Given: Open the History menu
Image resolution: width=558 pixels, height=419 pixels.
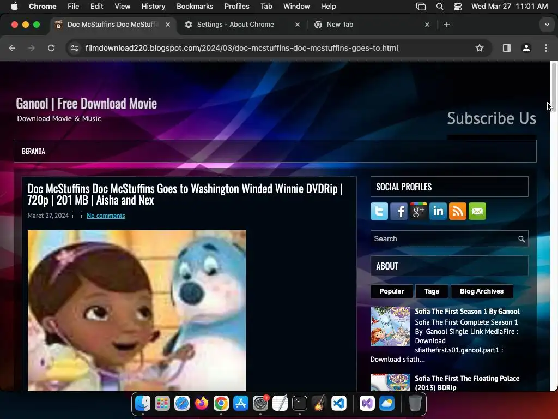Looking at the screenshot, I should [x=153, y=7].
